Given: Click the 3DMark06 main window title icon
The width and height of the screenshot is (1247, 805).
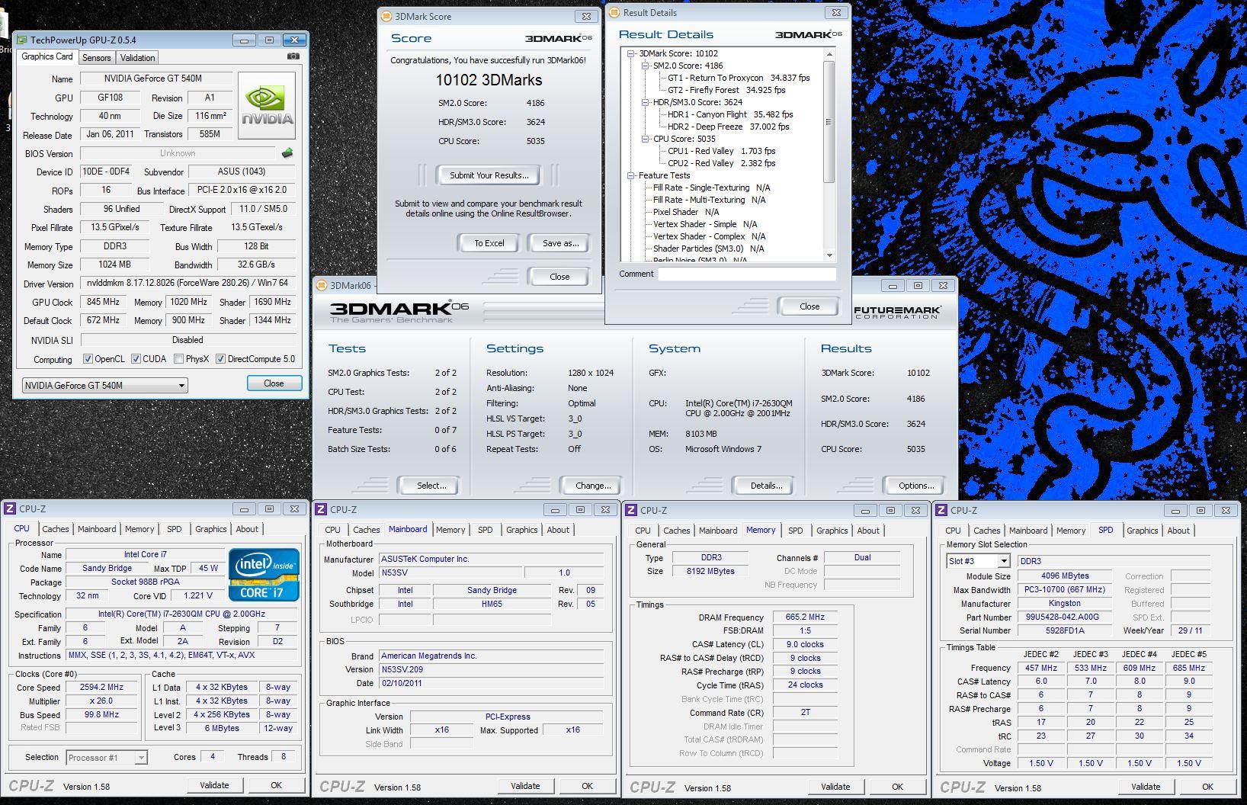Looking at the screenshot, I should coord(322,285).
